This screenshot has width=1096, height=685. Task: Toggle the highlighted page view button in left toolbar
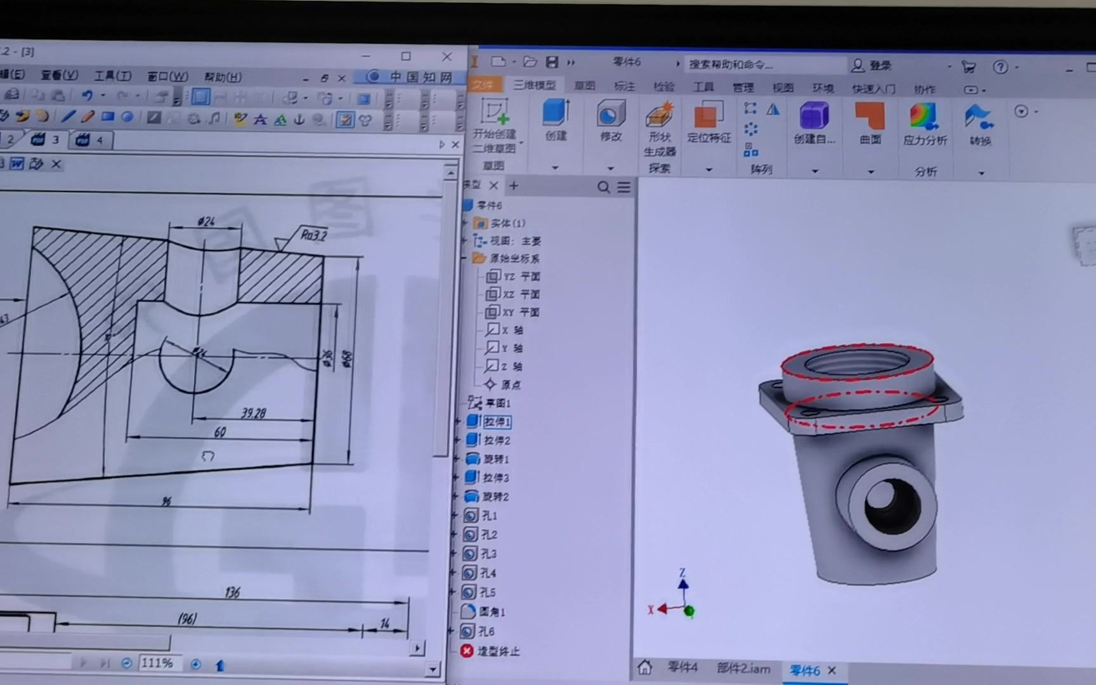pos(200,97)
